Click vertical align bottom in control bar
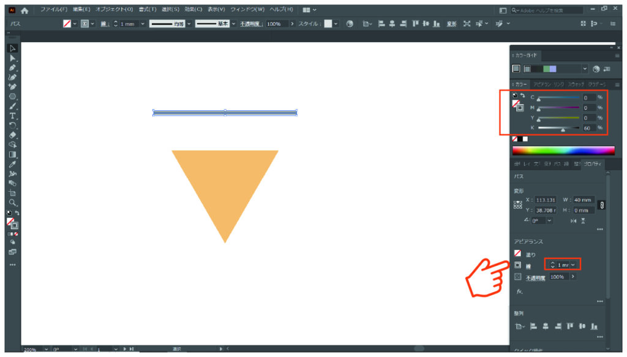The image size is (627, 357). tap(437, 24)
